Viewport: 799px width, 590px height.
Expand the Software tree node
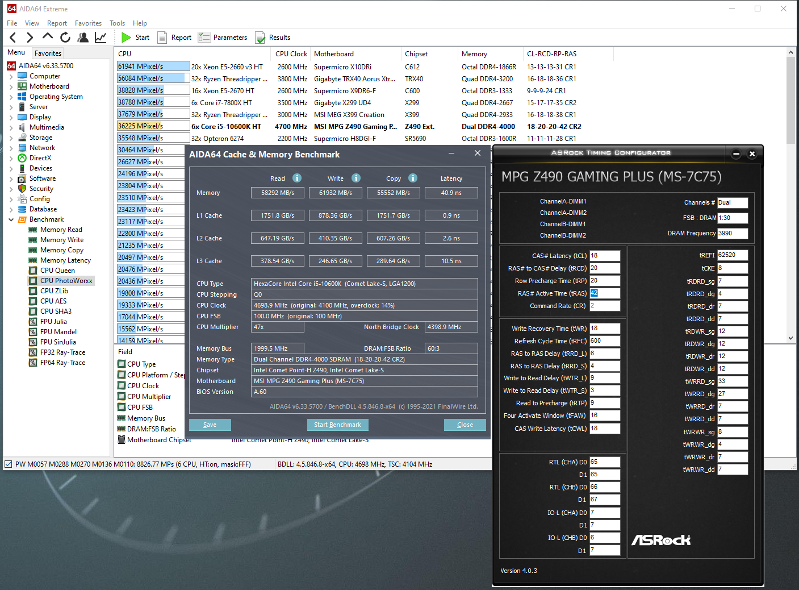coord(11,178)
